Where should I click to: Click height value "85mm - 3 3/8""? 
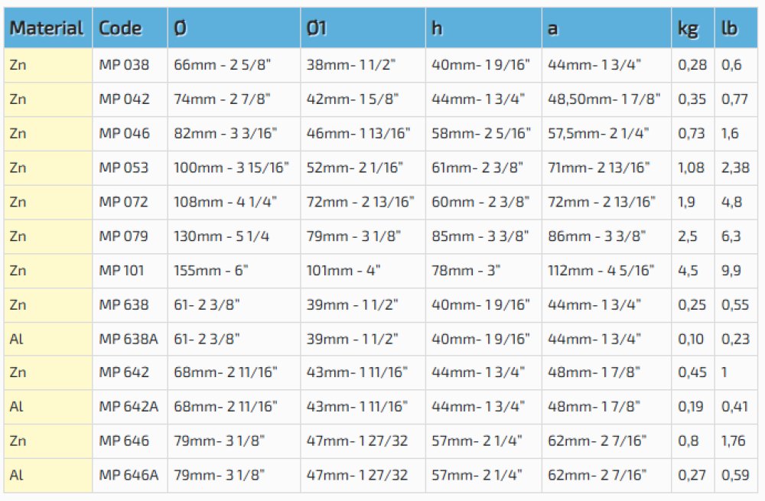pos(480,236)
